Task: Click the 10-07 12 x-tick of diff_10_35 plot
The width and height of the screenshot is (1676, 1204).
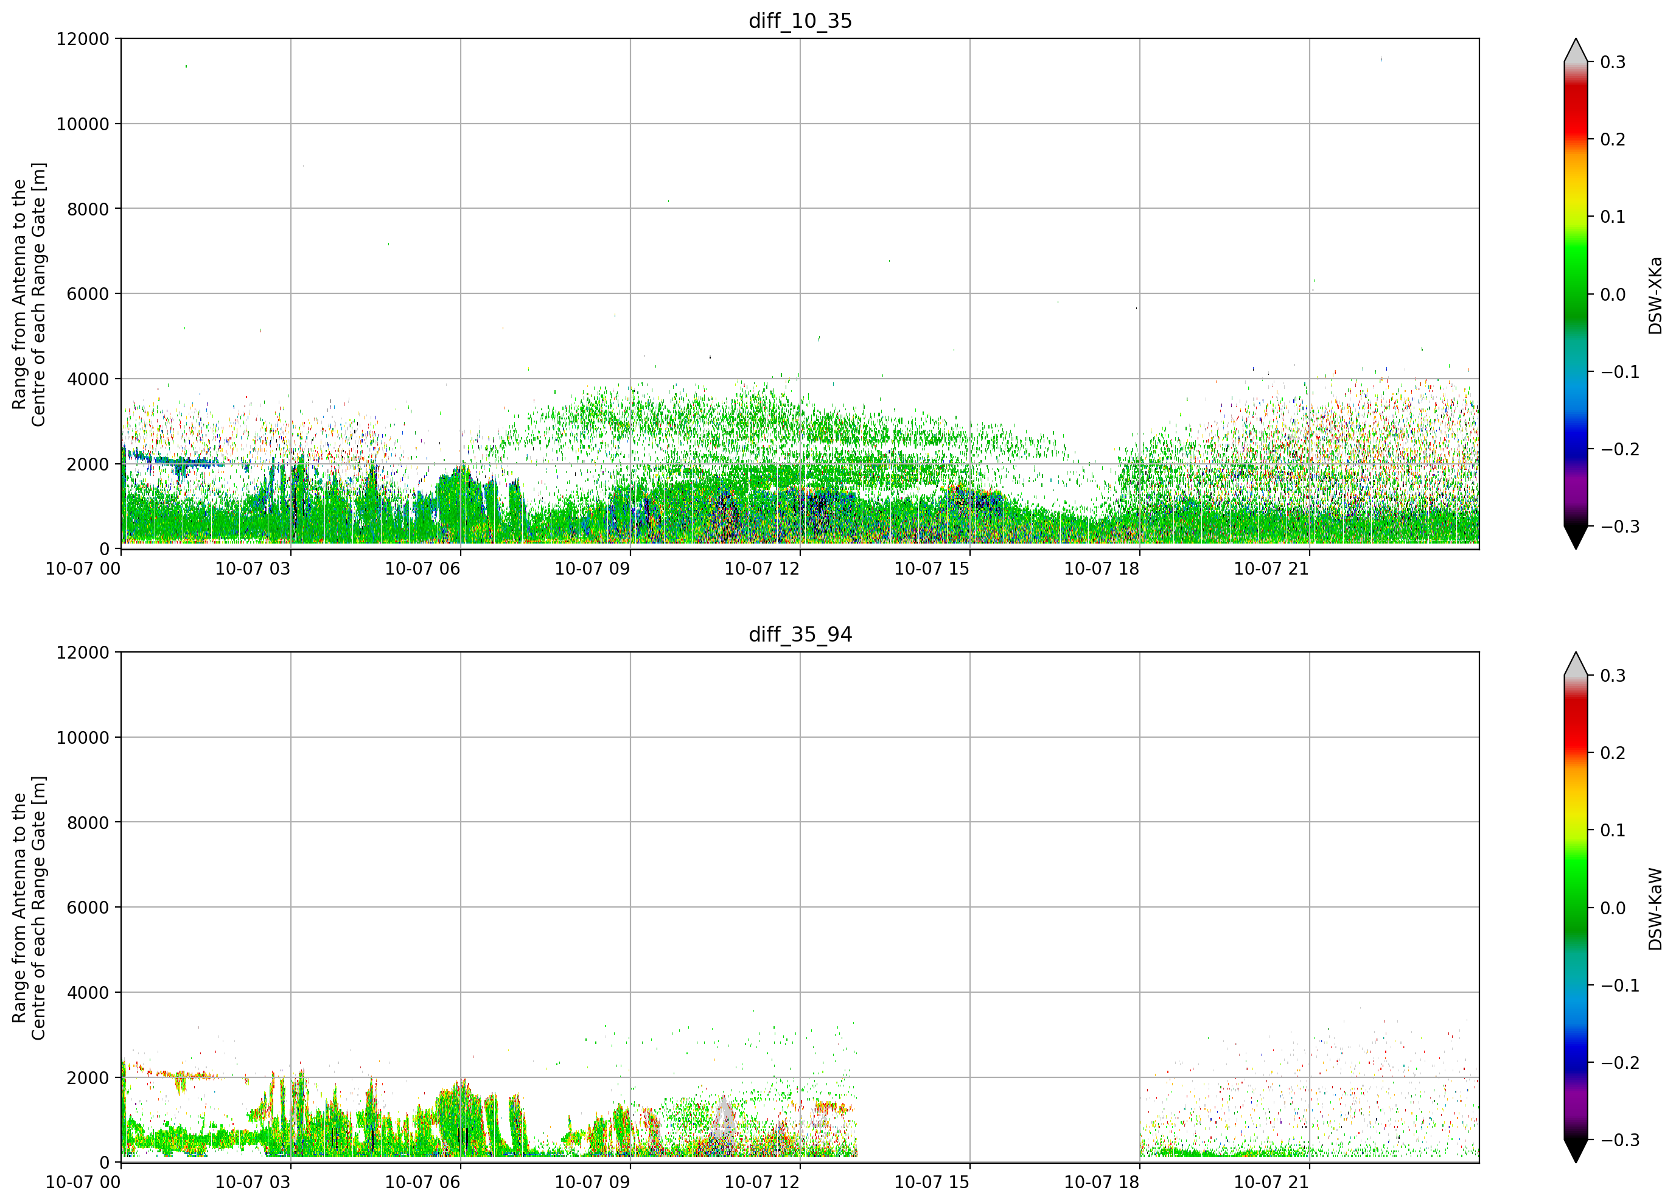Action: [x=762, y=569]
